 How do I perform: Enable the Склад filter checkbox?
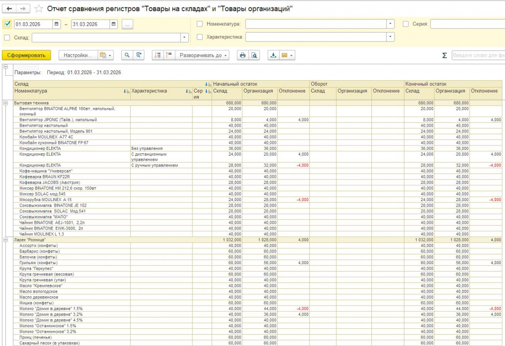point(7,37)
